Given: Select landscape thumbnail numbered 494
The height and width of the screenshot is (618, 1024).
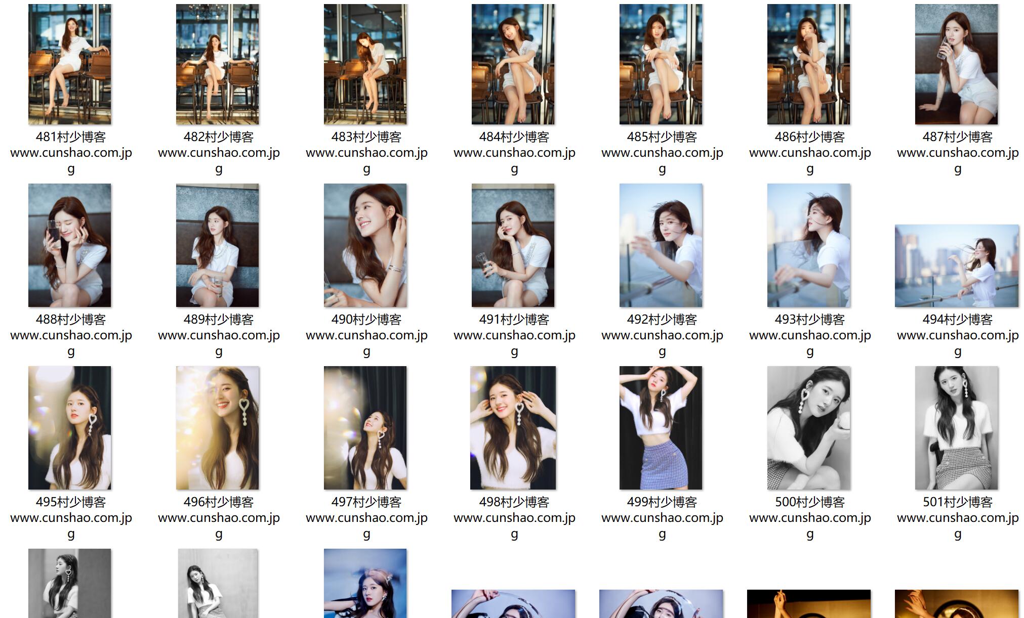Looking at the screenshot, I should click(957, 266).
